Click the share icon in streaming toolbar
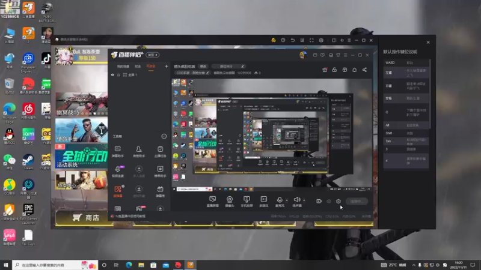 364,70
